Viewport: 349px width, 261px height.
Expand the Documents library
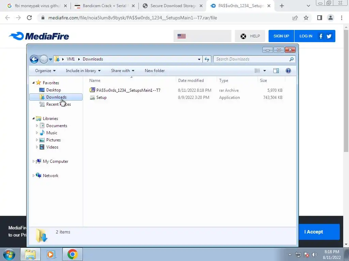click(x=37, y=126)
